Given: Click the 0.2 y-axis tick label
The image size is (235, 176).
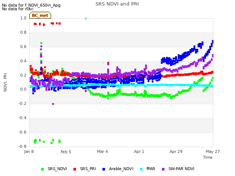Looking at the screenshot, I should pyautogui.click(x=23, y=75).
